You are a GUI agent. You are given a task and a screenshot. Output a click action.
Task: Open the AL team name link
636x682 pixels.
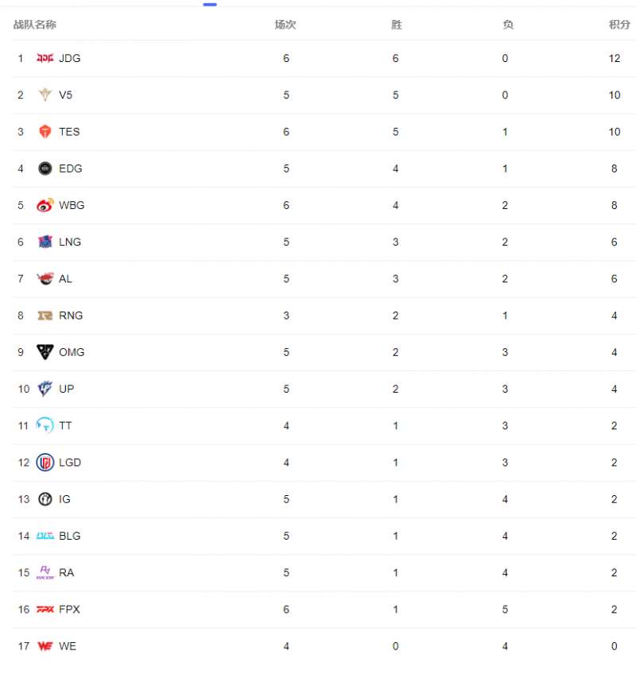click(x=65, y=279)
